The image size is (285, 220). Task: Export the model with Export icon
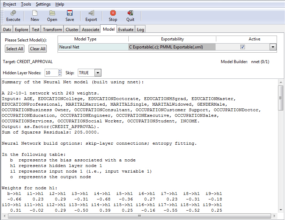point(91,13)
